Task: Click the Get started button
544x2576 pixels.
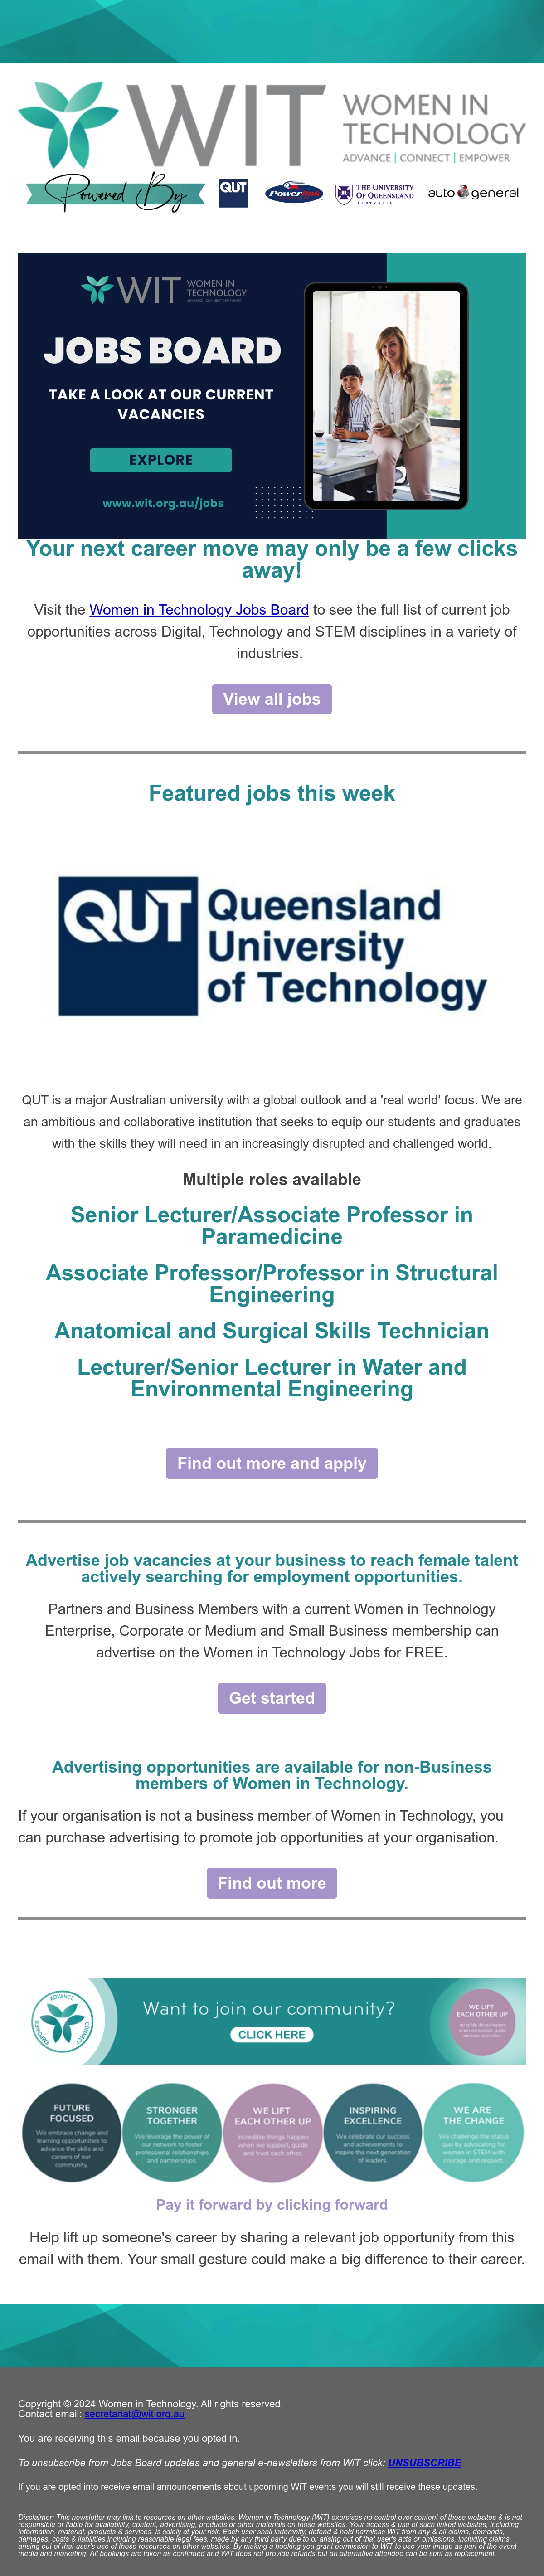Action: [272, 1698]
